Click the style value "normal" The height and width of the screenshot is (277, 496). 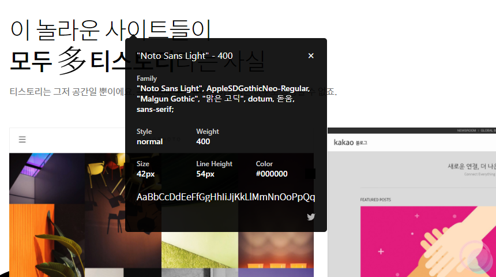(x=149, y=141)
